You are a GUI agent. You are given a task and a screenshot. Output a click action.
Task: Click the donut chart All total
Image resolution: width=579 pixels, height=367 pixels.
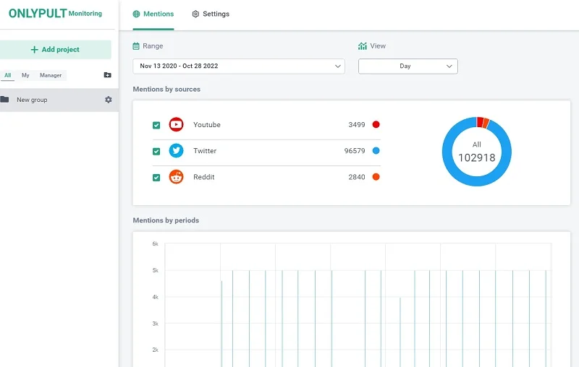[x=476, y=152]
